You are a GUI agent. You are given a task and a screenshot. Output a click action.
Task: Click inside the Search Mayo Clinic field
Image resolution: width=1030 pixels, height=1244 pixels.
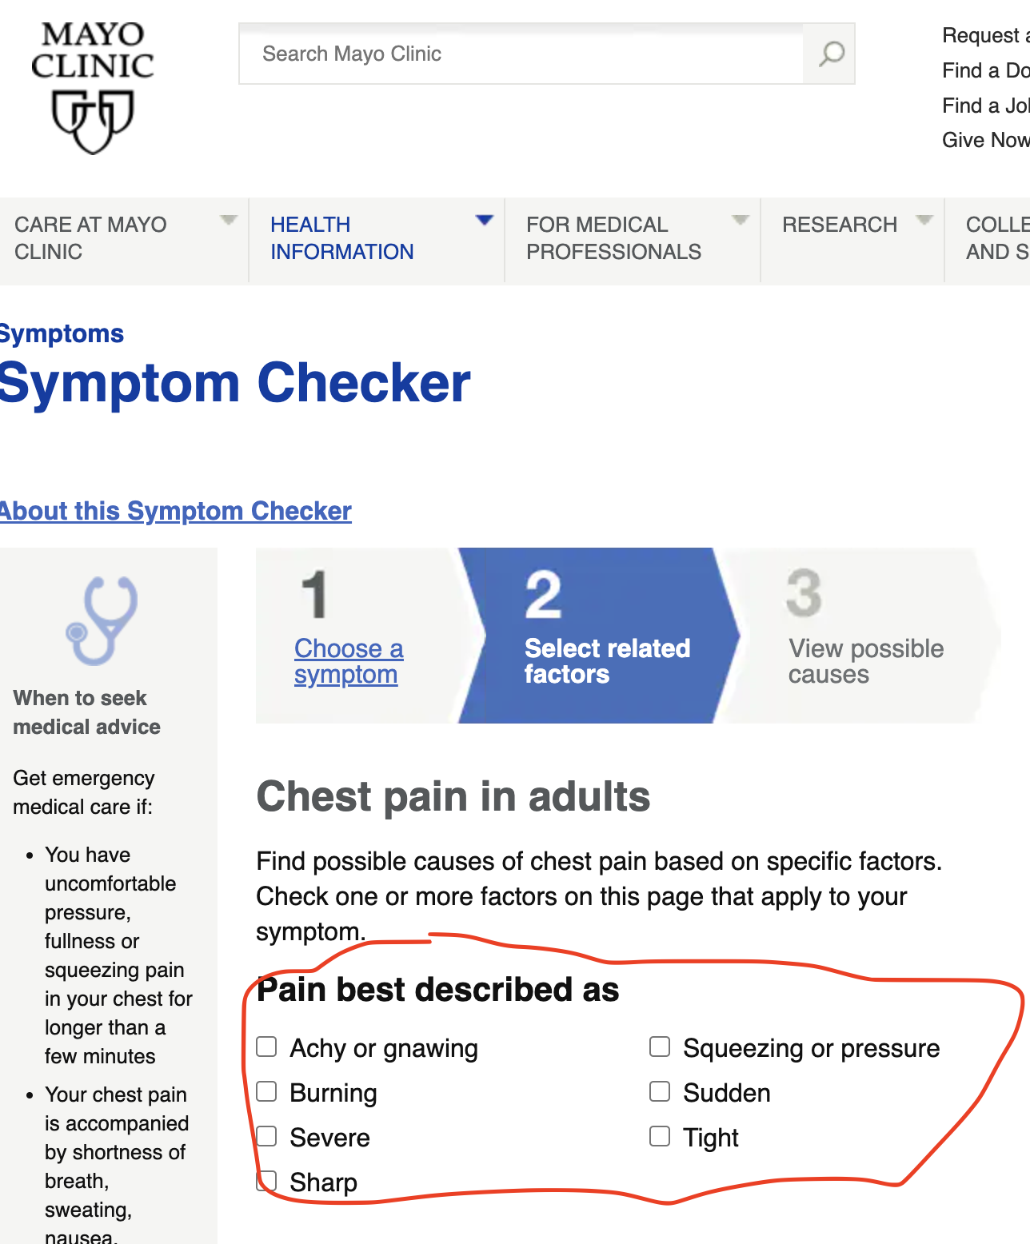(x=520, y=54)
